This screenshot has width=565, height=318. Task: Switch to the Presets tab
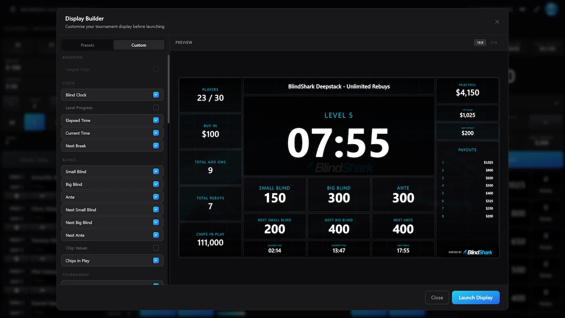coord(88,45)
